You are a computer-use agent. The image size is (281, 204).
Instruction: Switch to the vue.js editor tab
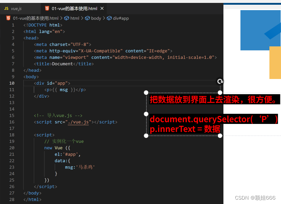coord(20,8)
